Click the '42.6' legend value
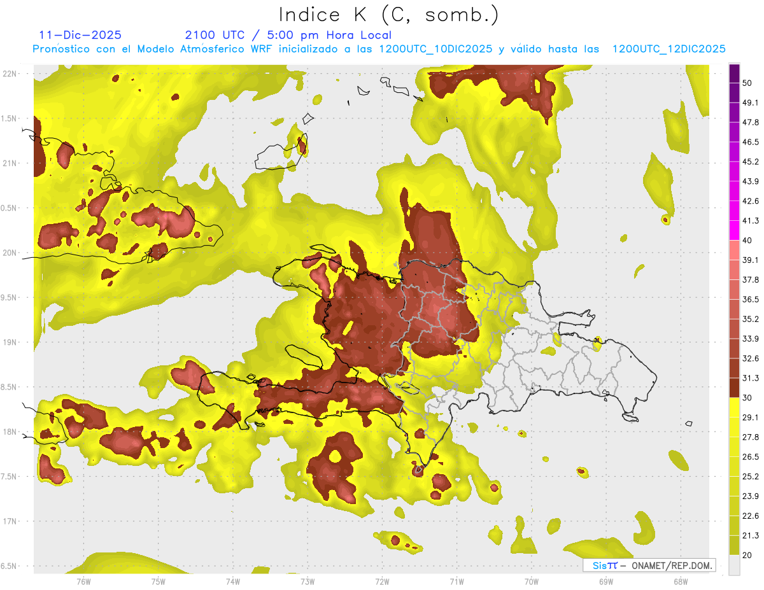 click(751, 201)
